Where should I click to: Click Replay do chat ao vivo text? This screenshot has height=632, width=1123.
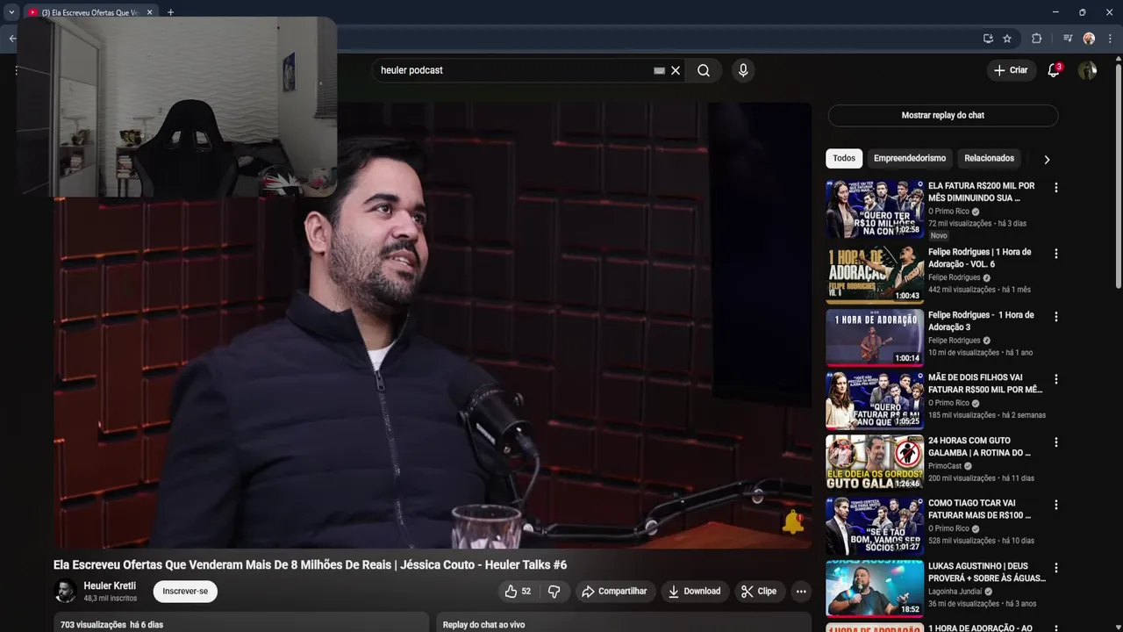[x=483, y=625]
